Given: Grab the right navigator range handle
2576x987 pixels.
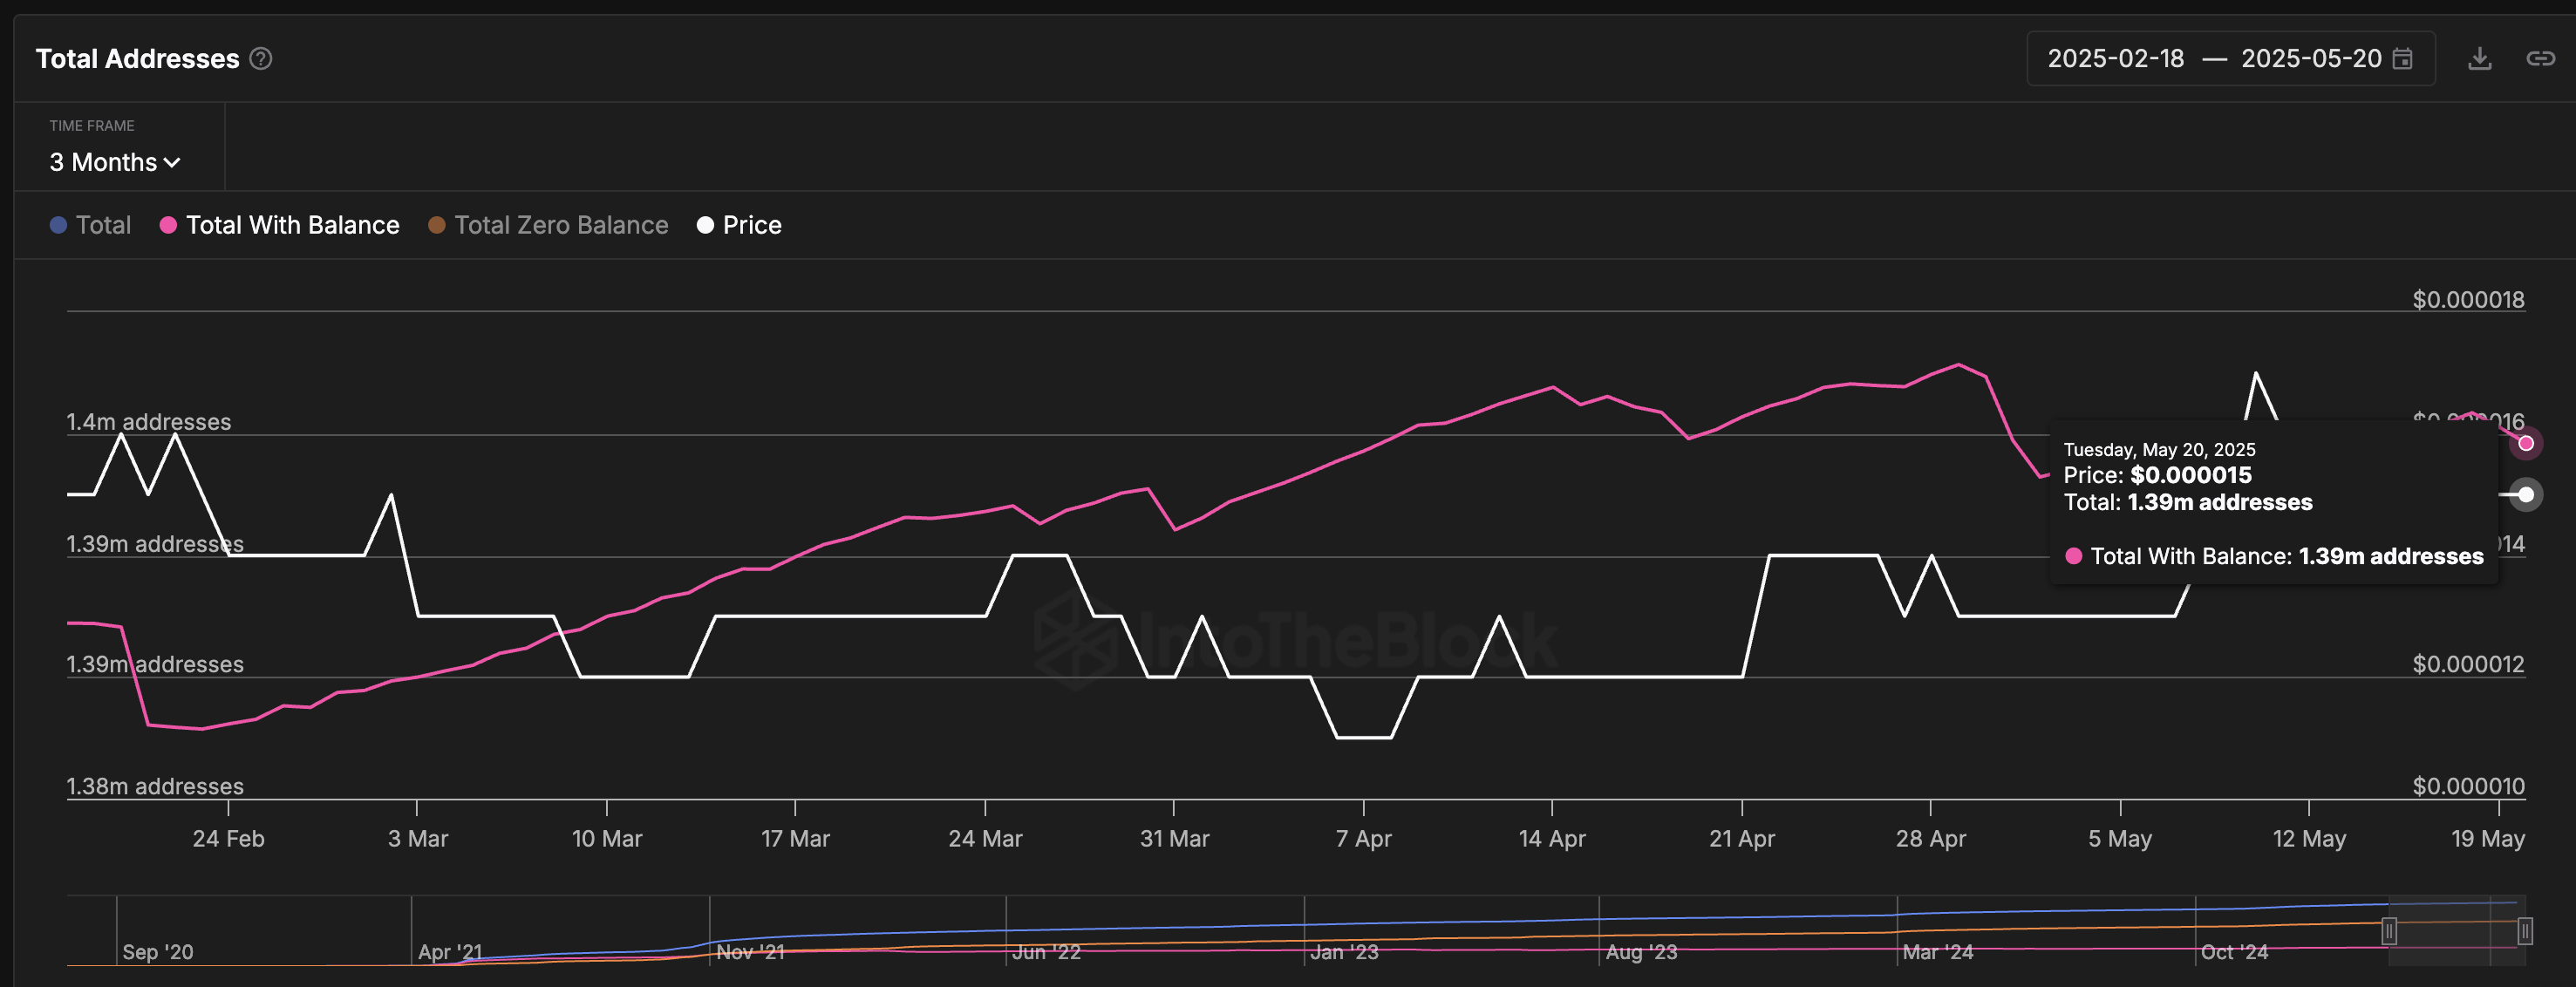Looking at the screenshot, I should (x=2525, y=931).
